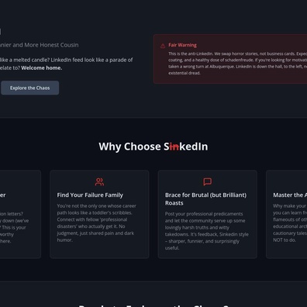Click the toddler's scribbles description in Failure Family card

pos(96,222)
